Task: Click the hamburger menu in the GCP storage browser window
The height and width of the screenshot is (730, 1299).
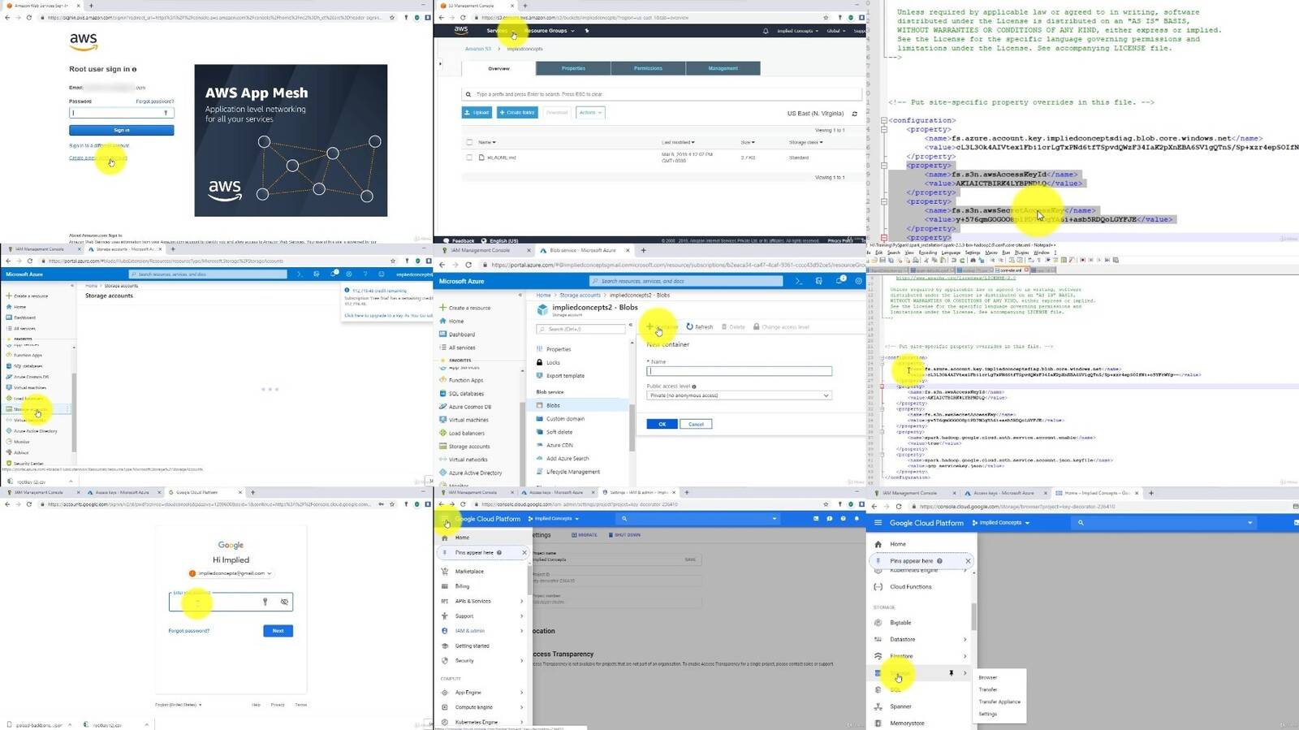Action: pos(878,523)
